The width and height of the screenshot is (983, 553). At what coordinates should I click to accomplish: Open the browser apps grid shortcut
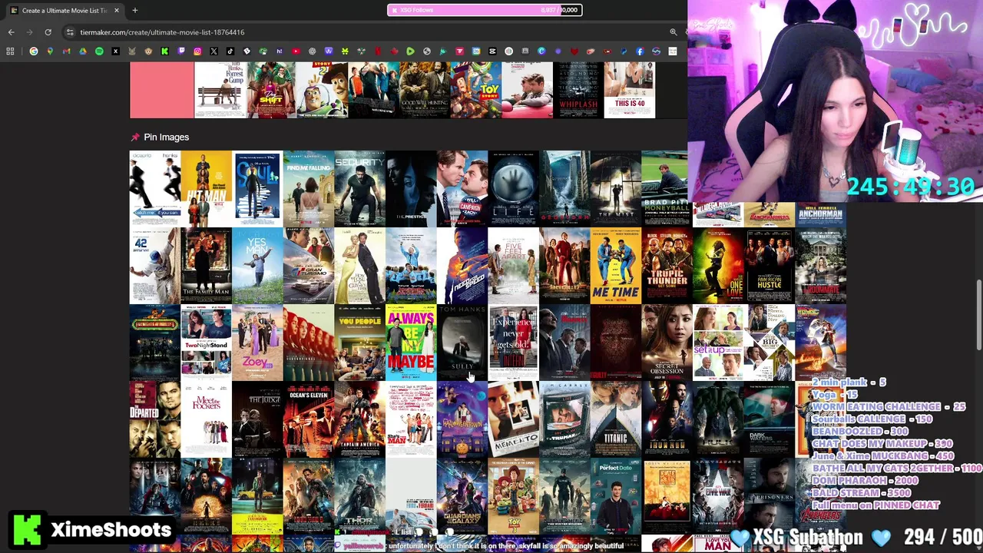coord(10,51)
